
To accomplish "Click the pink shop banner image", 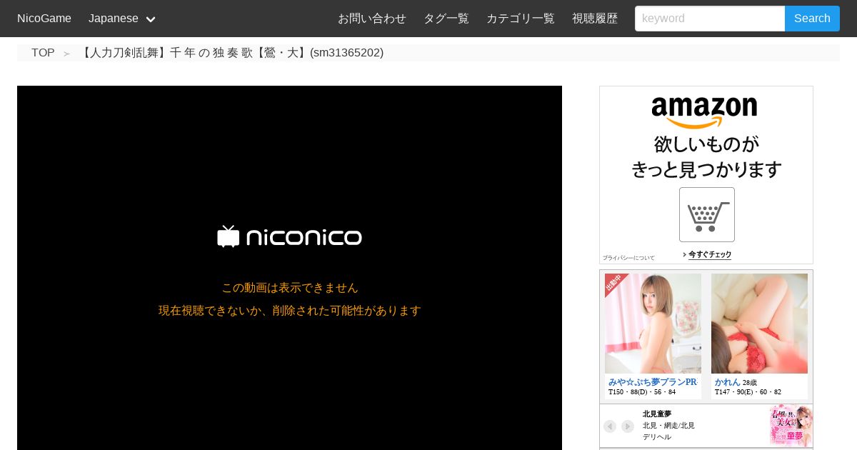I will tap(791, 426).
